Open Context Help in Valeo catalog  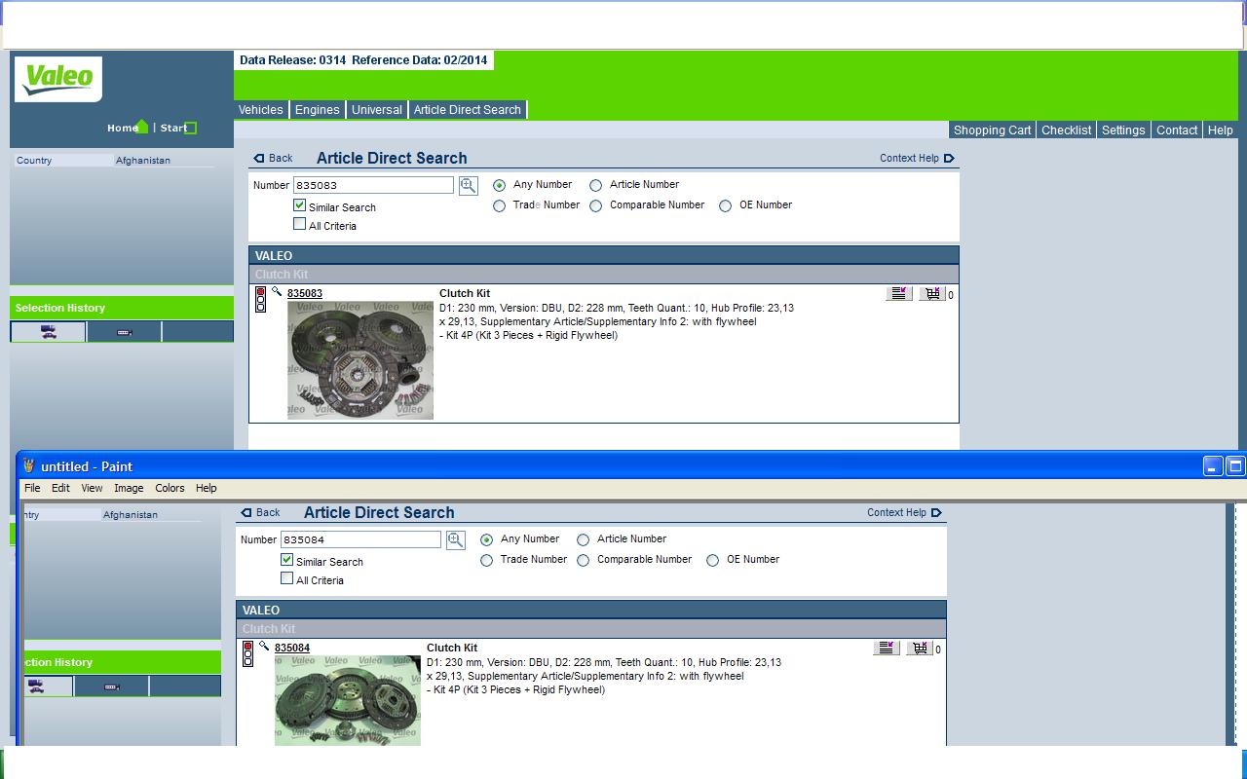click(917, 158)
